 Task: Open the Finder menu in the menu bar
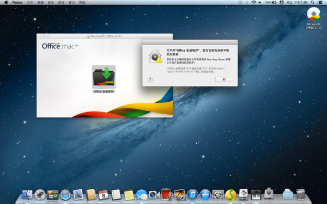click(17, 3)
